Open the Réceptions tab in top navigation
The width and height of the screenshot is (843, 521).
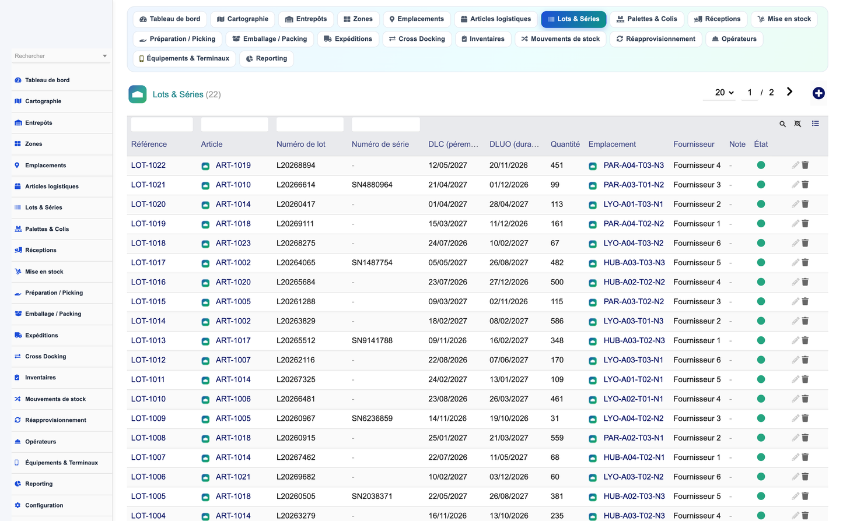[717, 19]
